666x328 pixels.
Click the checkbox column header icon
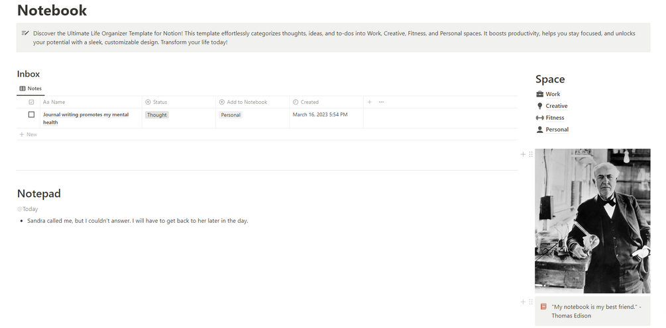[31, 102]
